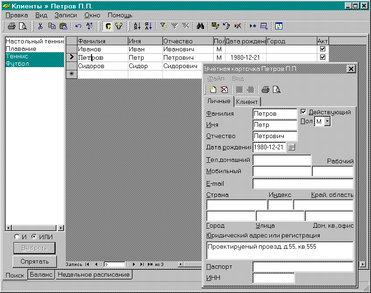
Task: Click the sort-and-replace A-Z arrows icon
Action: click(x=90, y=26)
